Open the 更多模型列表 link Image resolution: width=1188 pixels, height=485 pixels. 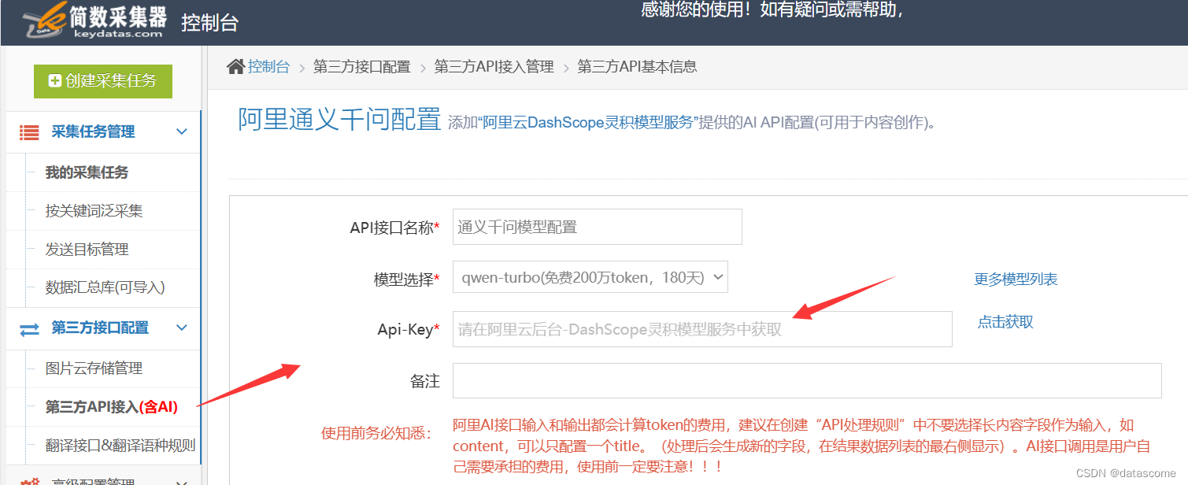click(1016, 280)
